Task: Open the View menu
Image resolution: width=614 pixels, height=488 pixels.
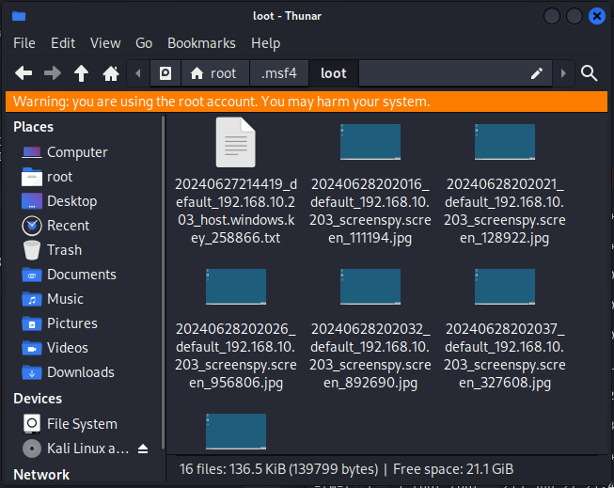Action: tap(105, 43)
